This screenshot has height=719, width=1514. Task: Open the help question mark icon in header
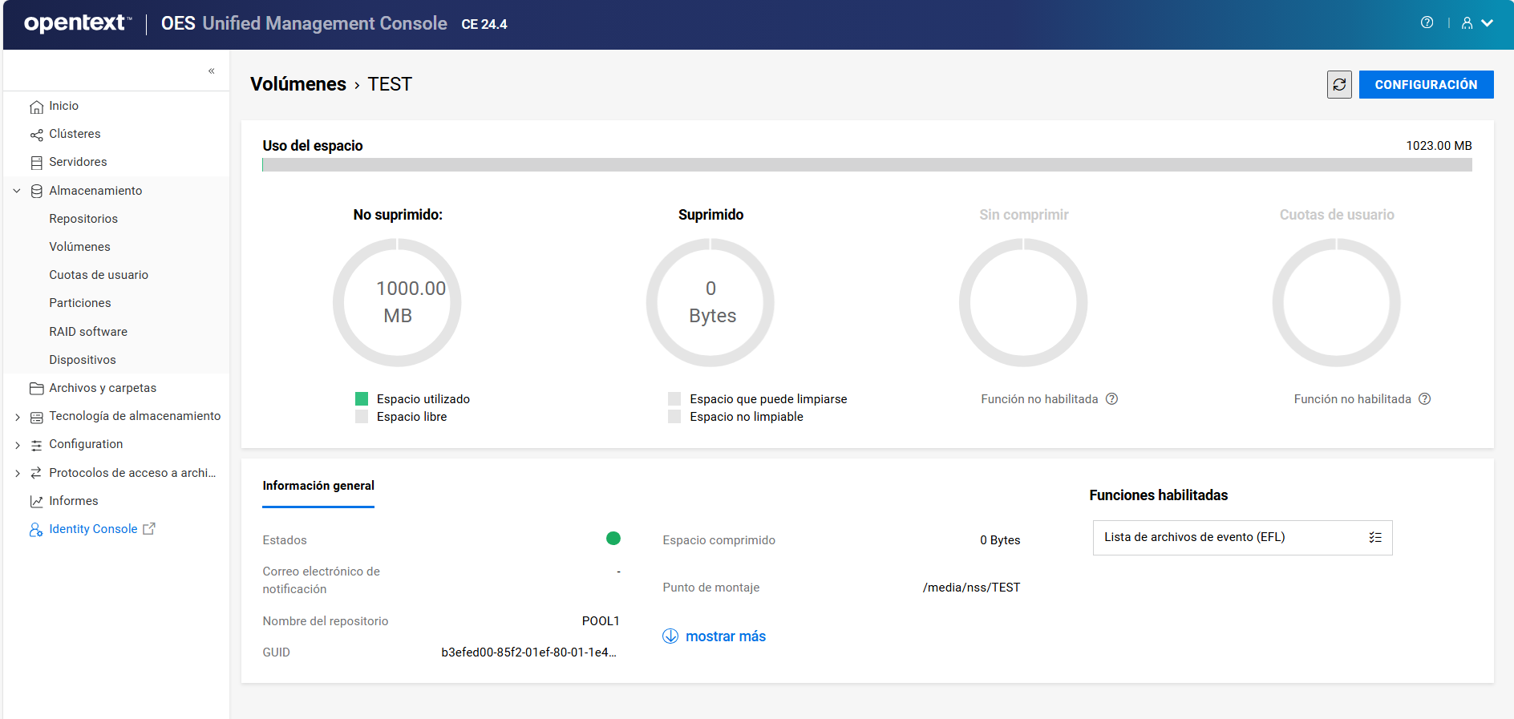click(1427, 22)
